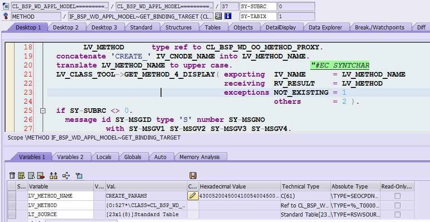The image size is (430, 222).
Task: Switch to the Desktop 1 tab
Action: pos(28,27)
